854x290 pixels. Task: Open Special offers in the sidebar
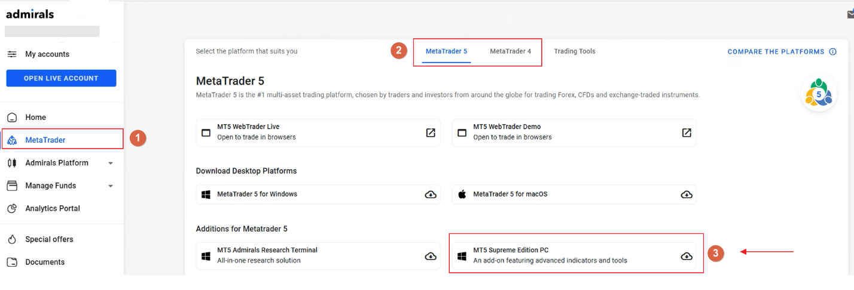tap(49, 239)
